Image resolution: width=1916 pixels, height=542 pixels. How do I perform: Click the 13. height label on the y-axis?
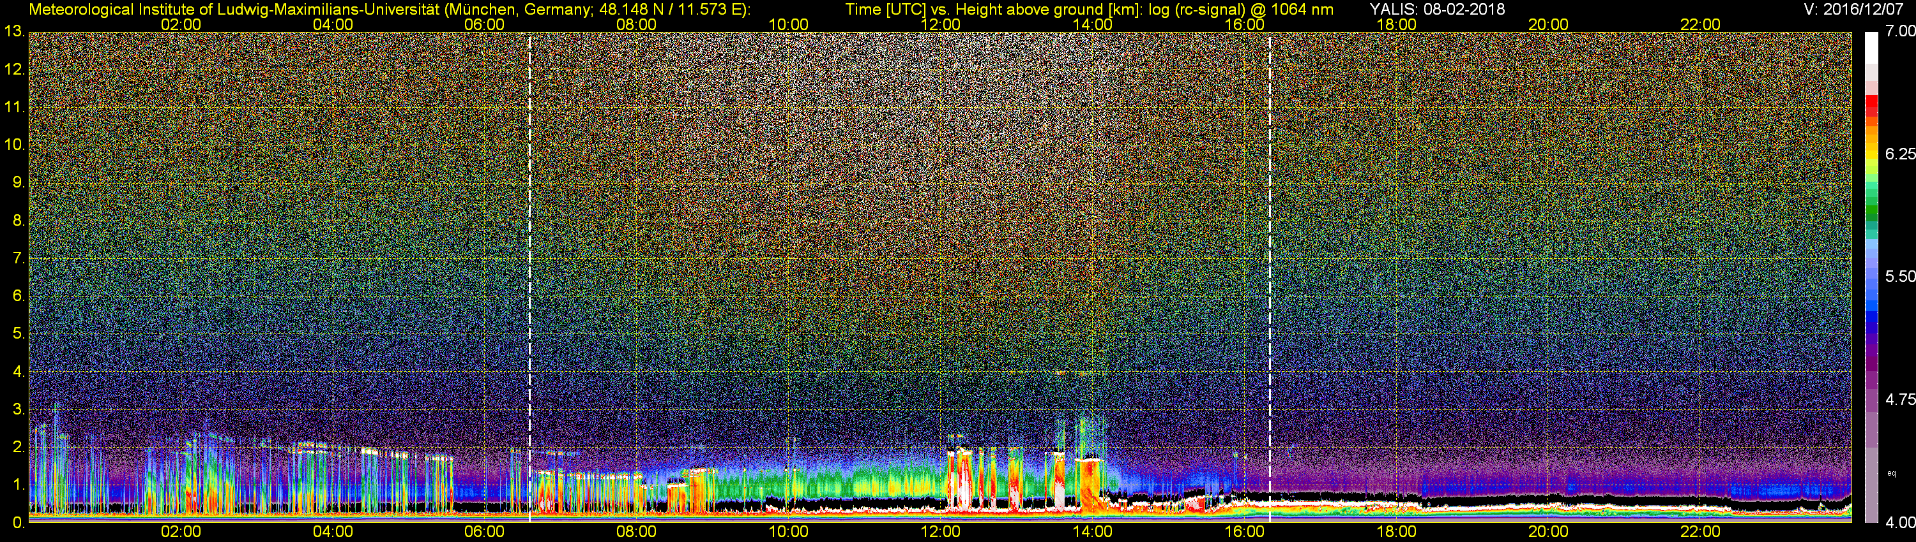(x=14, y=32)
